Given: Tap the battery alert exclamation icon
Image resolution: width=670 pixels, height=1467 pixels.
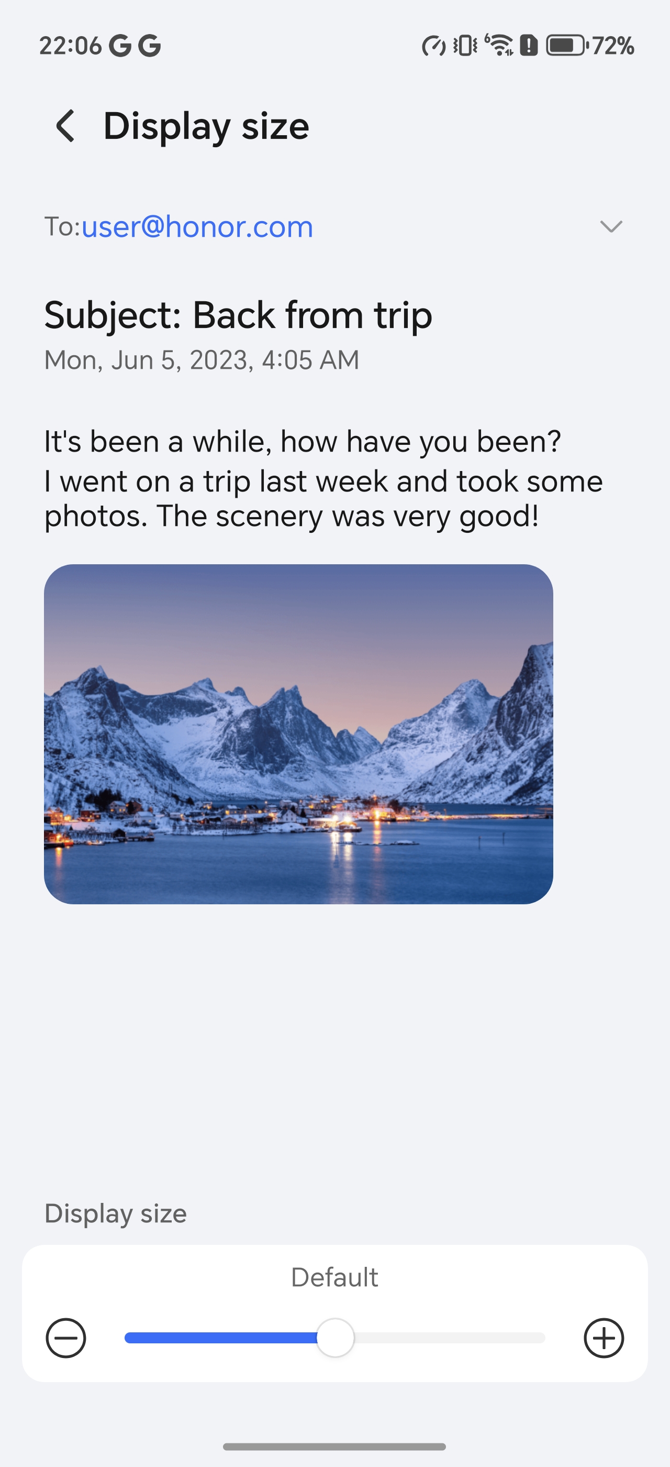Looking at the screenshot, I should click(529, 46).
